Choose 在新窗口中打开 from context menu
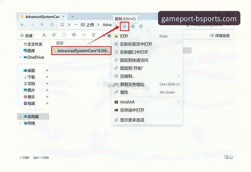The height and width of the screenshot is (172, 251). pos(147,52)
